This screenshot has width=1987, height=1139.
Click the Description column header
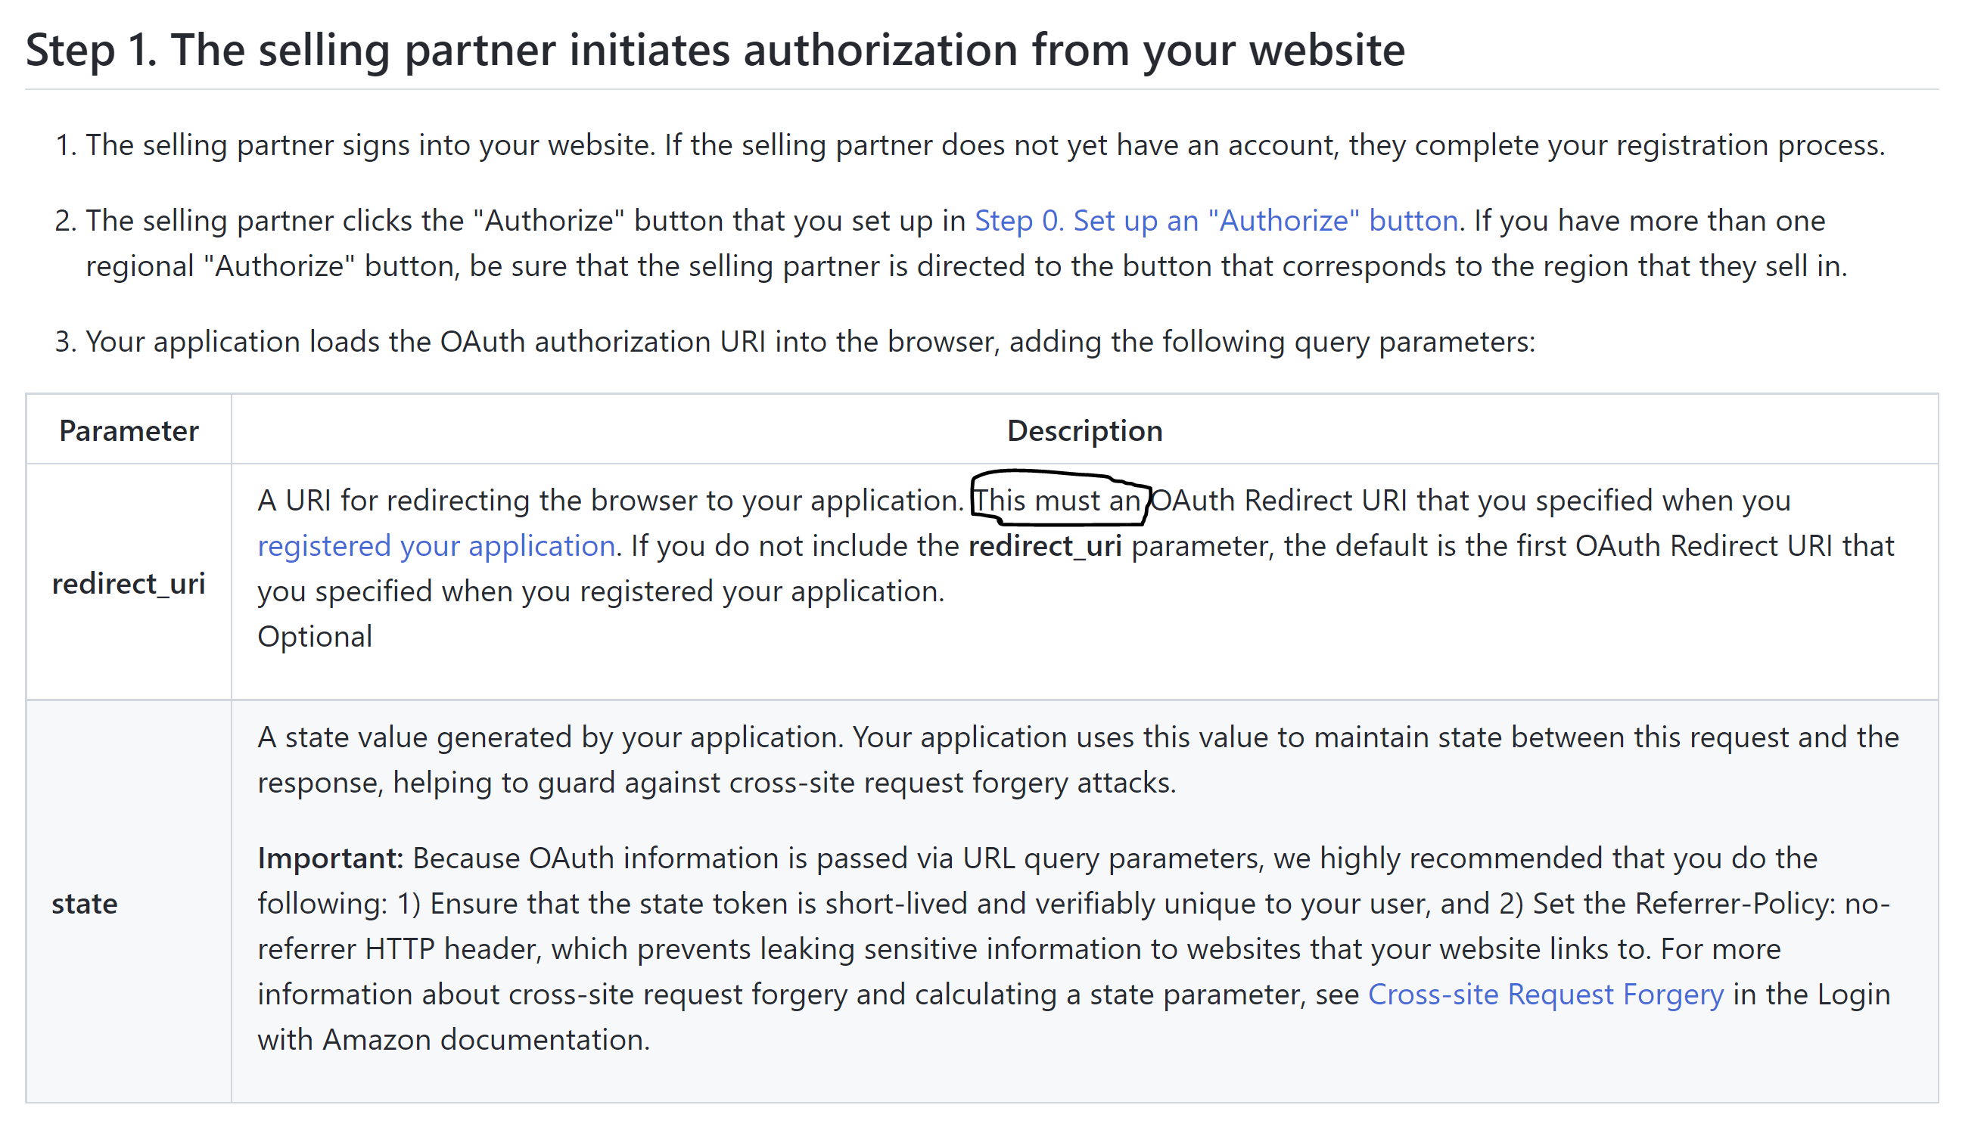[x=1086, y=430]
